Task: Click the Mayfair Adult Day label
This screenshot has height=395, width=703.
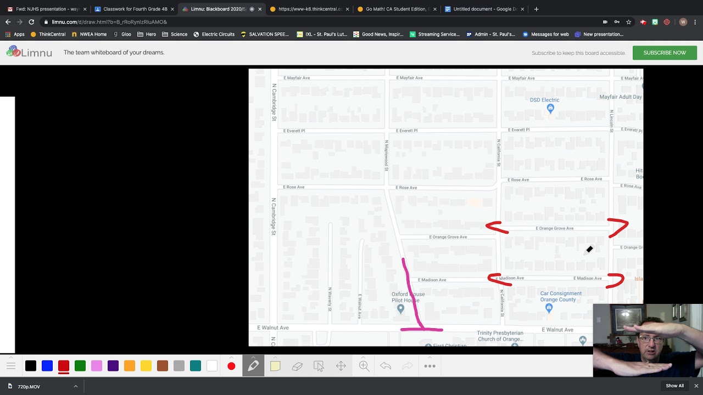Action: (621, 97)
